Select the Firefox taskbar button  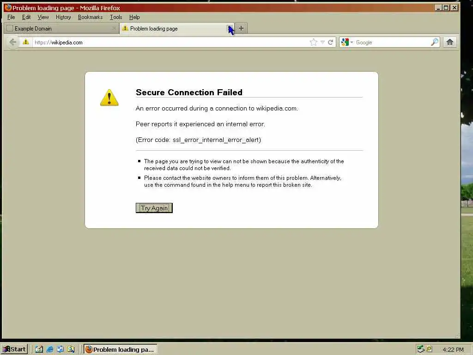pyautogui.click(x=120, y=349)
